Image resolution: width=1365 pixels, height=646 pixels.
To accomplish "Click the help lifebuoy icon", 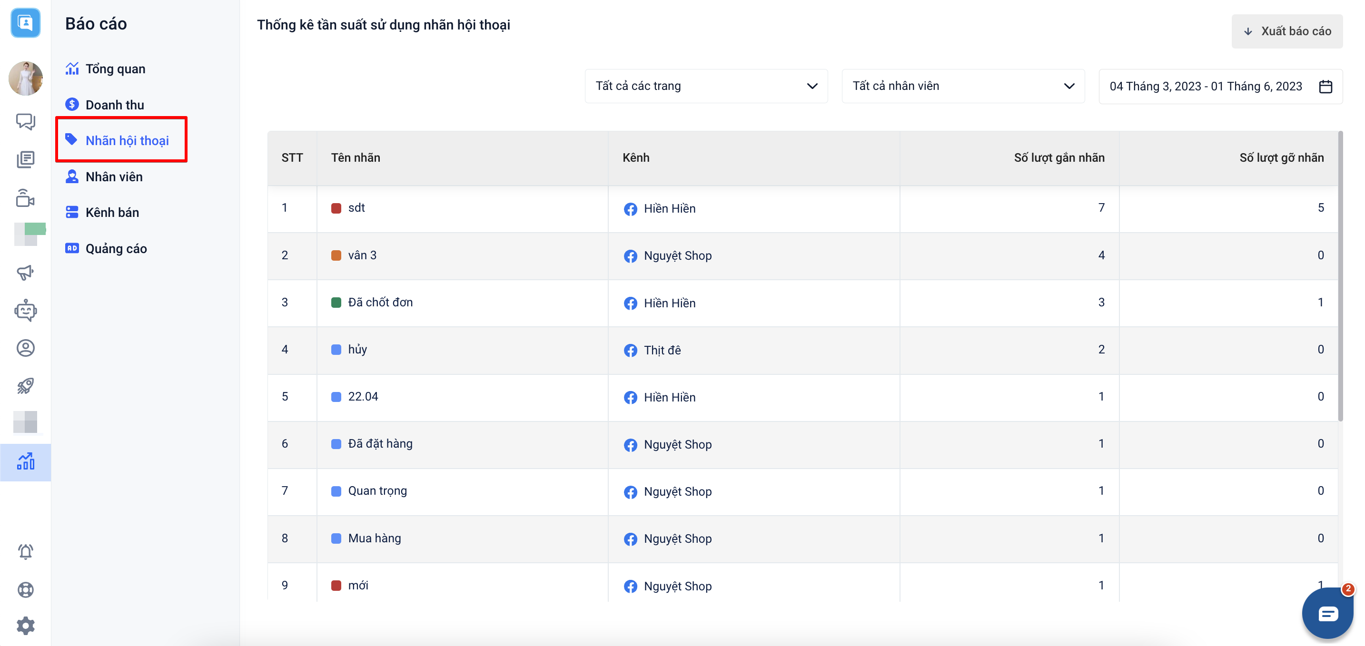I will (x=25, y=589).
